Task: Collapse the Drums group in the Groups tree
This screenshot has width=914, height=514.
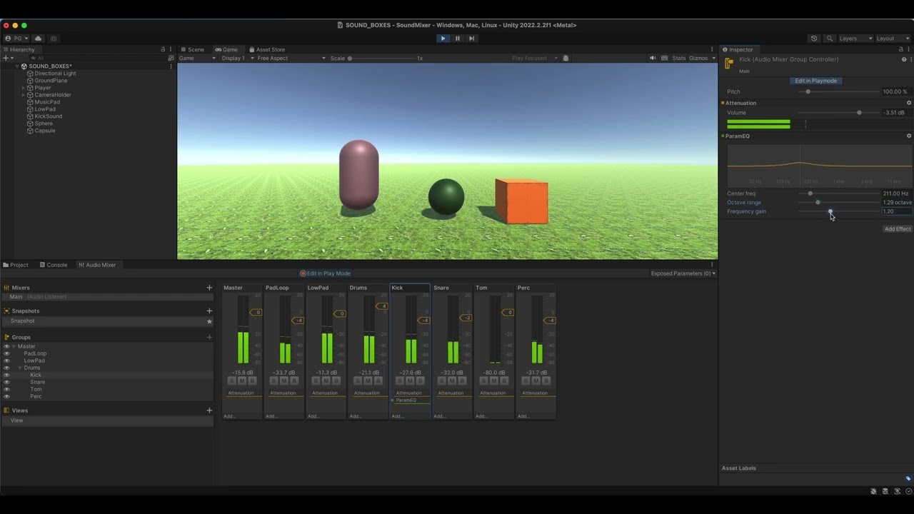Action: pyautogui.click(x=20, y=368)
